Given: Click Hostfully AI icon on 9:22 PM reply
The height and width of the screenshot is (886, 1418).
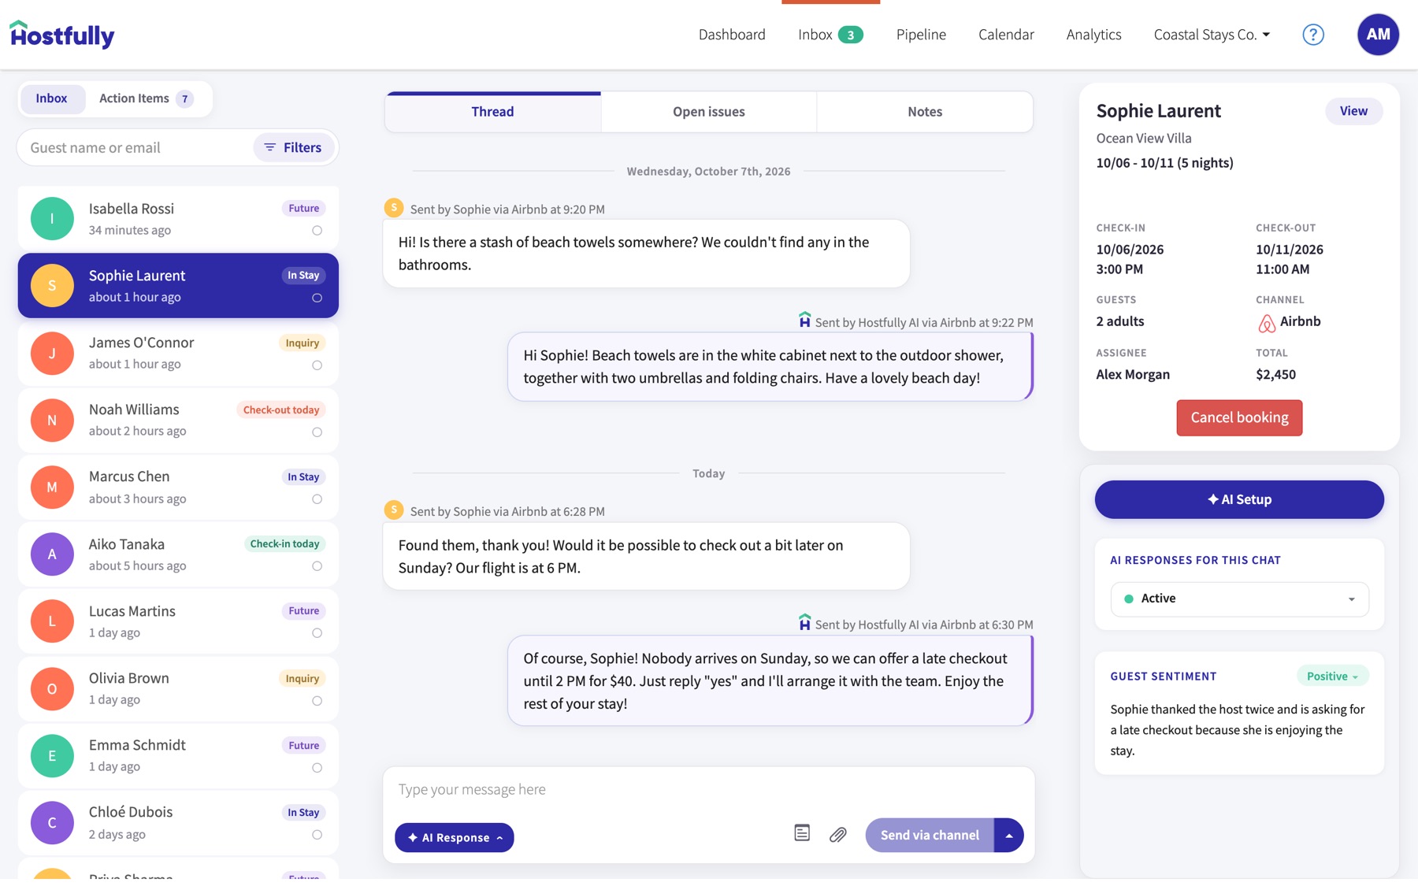Looking at the screenshot, I should tap(804, 320).
